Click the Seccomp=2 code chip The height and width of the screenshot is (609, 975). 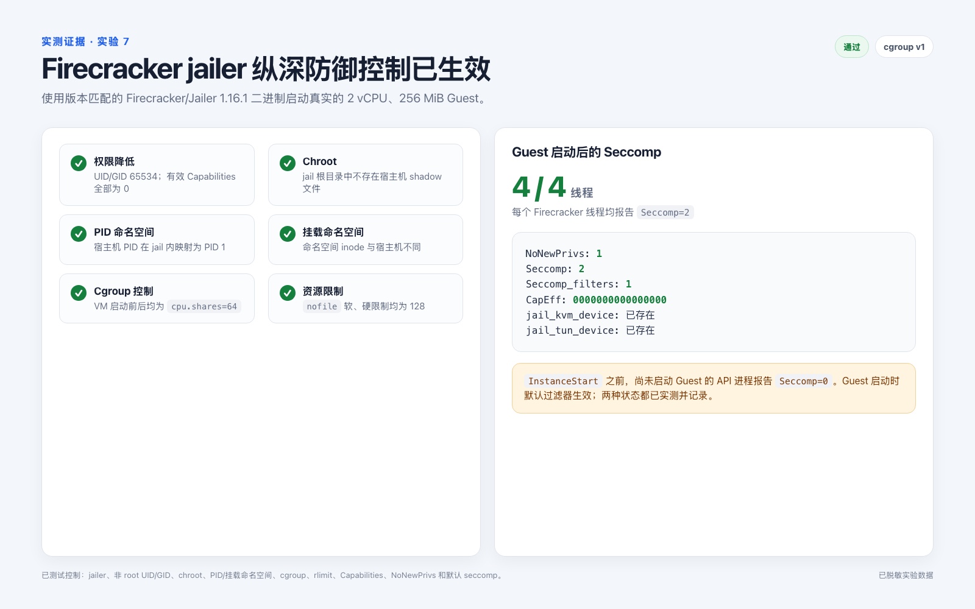(x=665, y=213)
